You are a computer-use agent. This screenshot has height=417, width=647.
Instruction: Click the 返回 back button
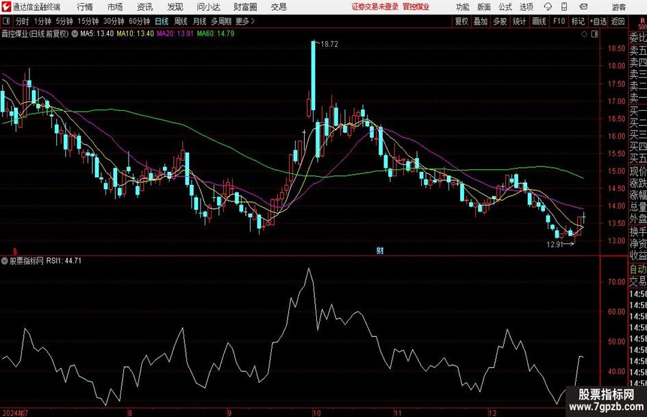pyautogui.click(x=618, y=21)
